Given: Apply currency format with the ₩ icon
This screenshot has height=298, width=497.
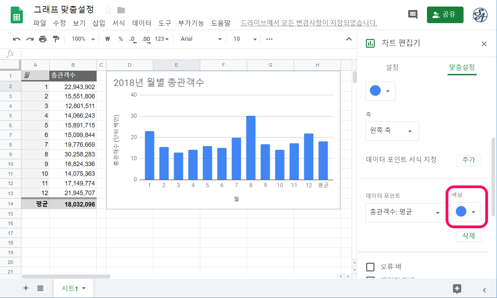Looking at the screenshot, I should click(107, 39).
